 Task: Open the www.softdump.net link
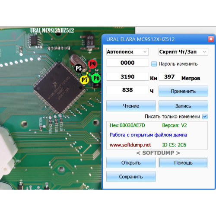130,145
